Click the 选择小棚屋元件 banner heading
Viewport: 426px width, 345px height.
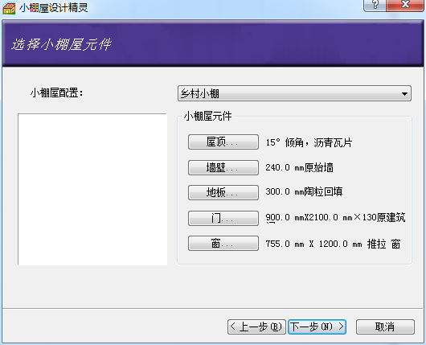tap(61, 44)
